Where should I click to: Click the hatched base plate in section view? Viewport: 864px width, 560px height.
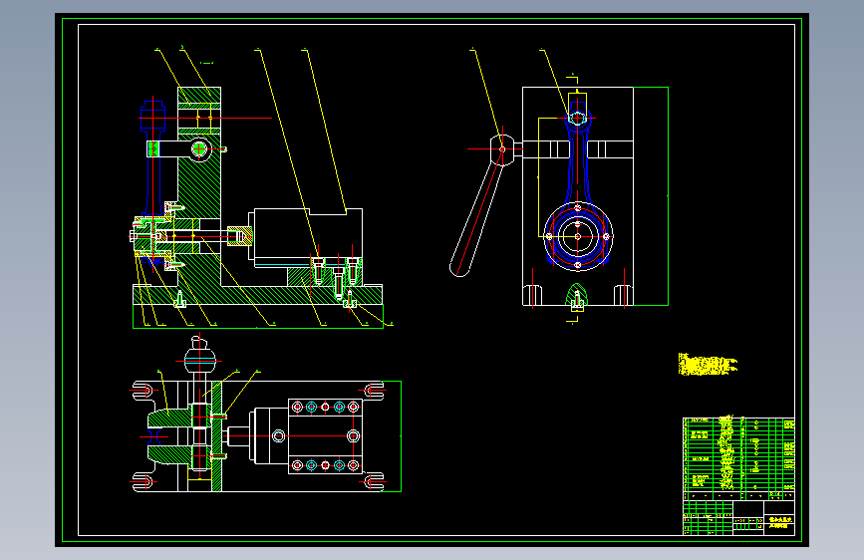pos(257,295)
